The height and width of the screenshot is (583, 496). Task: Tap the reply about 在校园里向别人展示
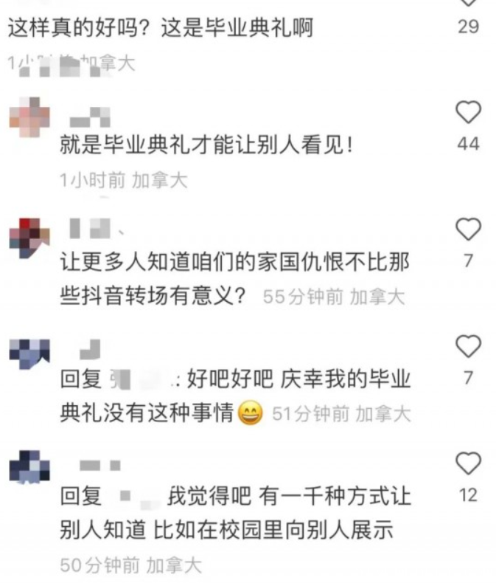coord(235,513)
